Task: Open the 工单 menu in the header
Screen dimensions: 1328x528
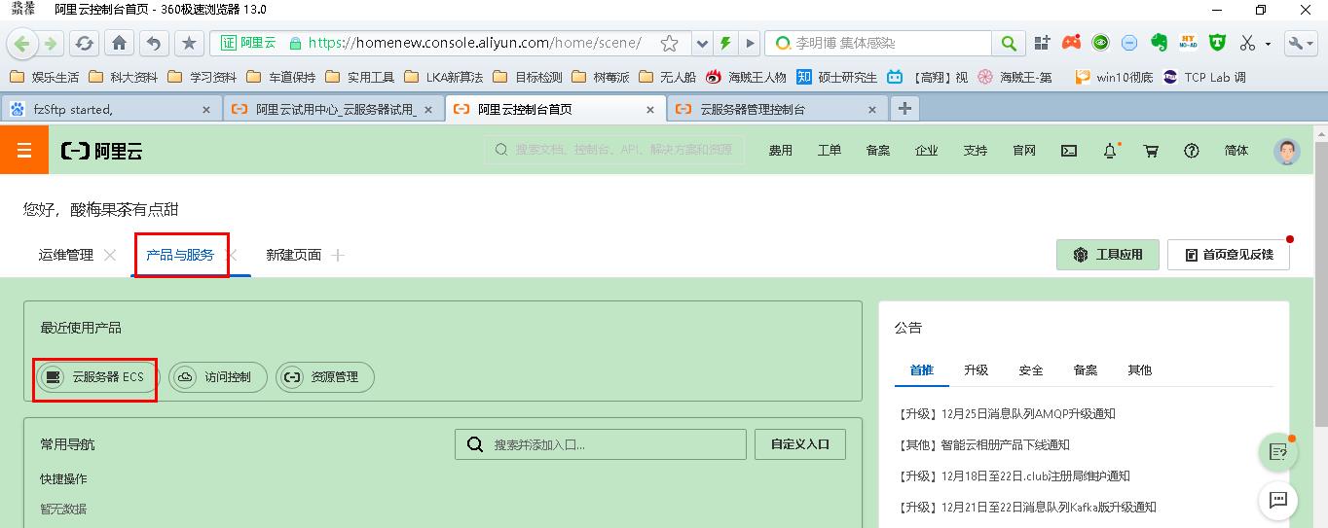Action: tap(830, 151)
